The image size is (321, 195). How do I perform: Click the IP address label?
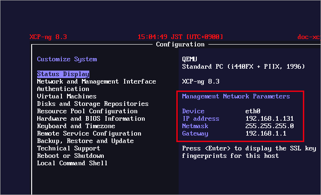(x=201, y=118)
